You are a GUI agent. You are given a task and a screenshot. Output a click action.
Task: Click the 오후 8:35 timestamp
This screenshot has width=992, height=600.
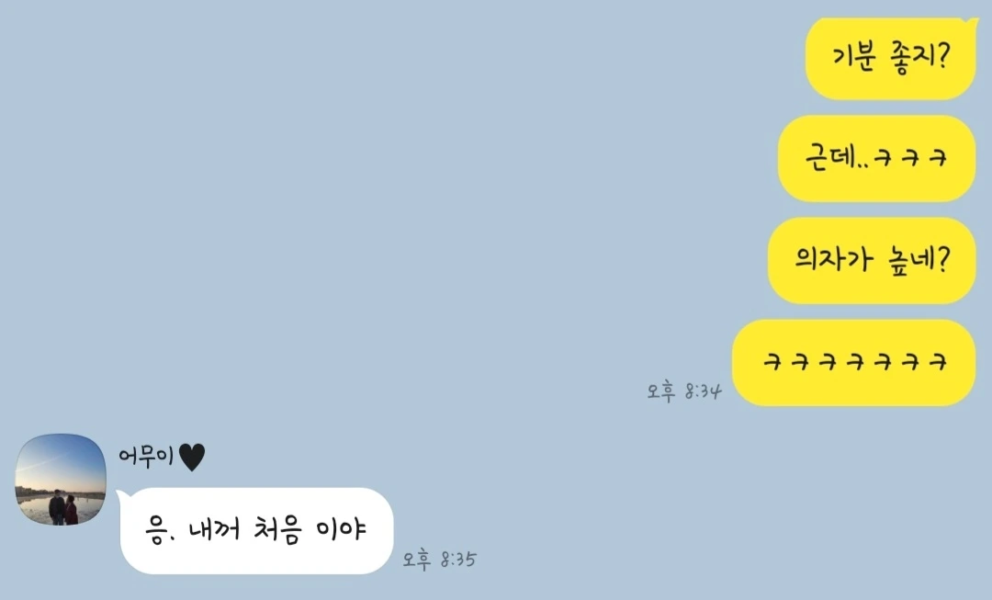click(440, 559)
